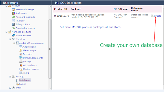164x92 pixels.
Task: Click the user menu scroll down arrow
Action: click(50, 88)
